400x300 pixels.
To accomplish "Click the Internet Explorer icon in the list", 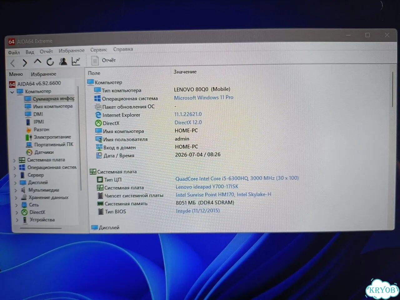I will click(x=98, y=115).
